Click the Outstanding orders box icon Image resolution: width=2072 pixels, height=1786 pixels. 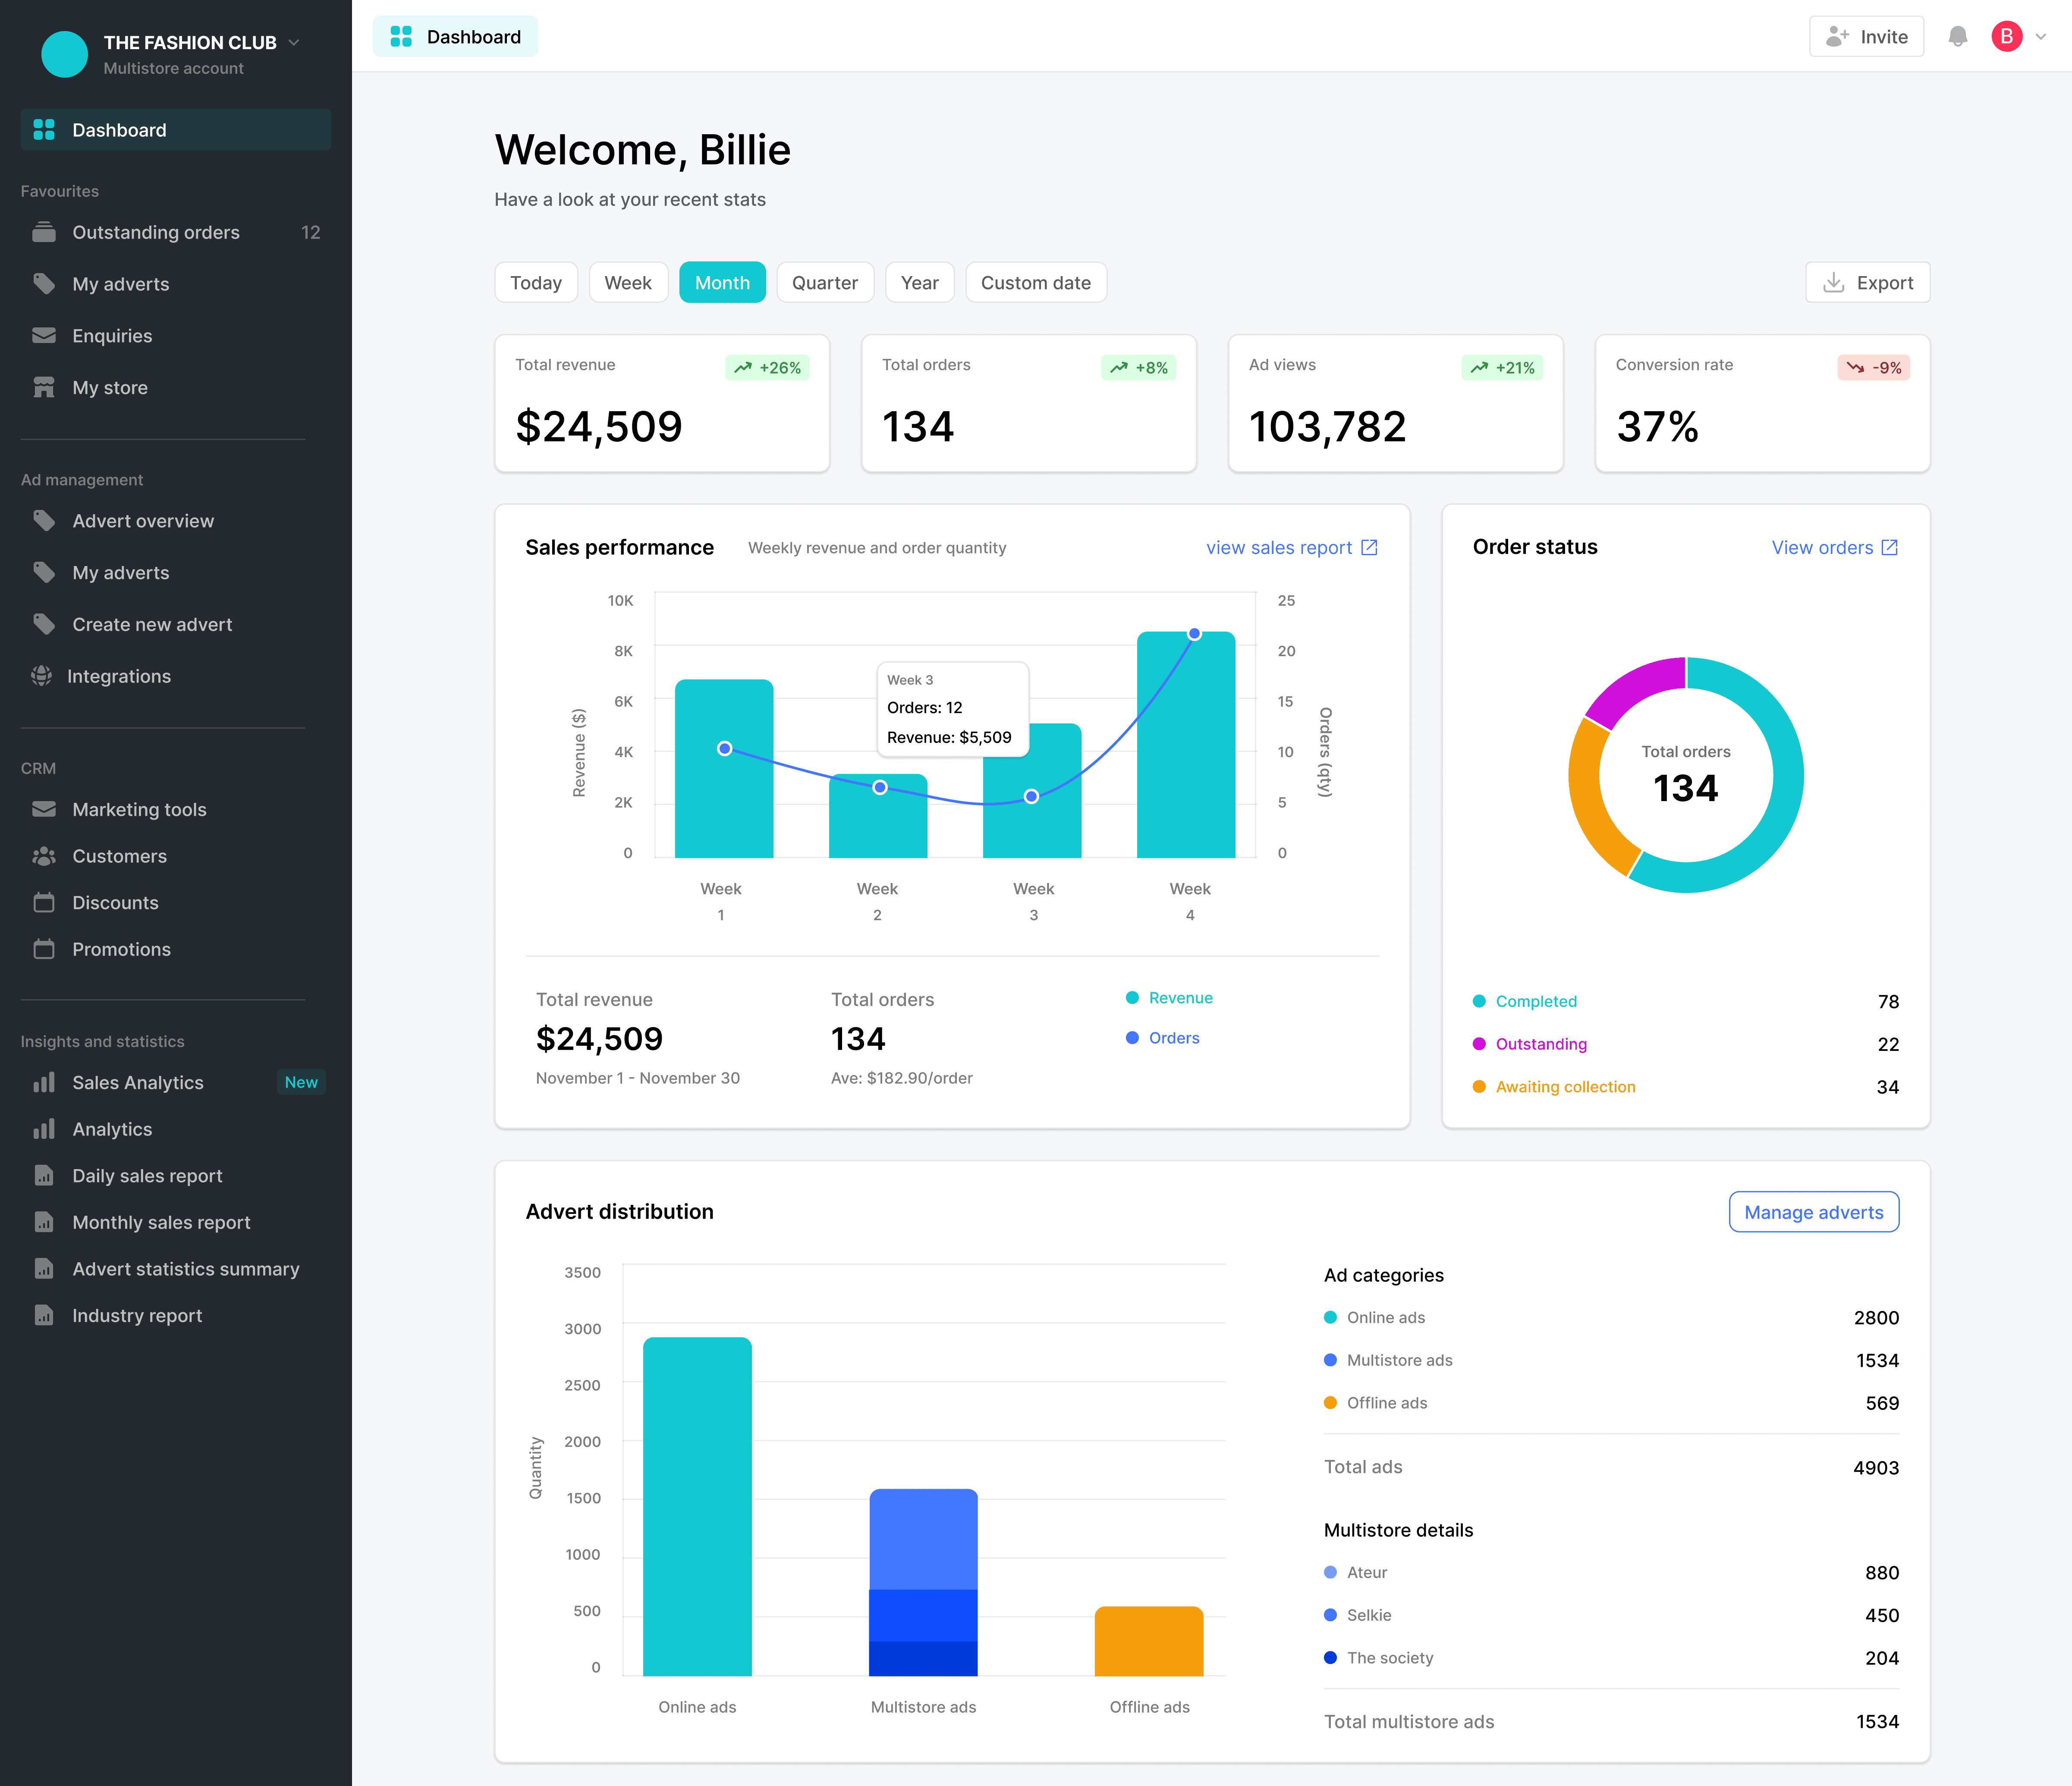click(44, 232)
